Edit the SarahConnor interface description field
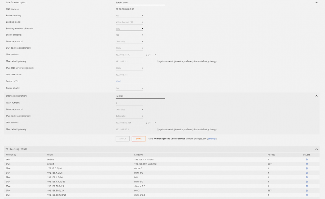The height and width of the screenshot is (199, 325). click(x=140, y=3)
